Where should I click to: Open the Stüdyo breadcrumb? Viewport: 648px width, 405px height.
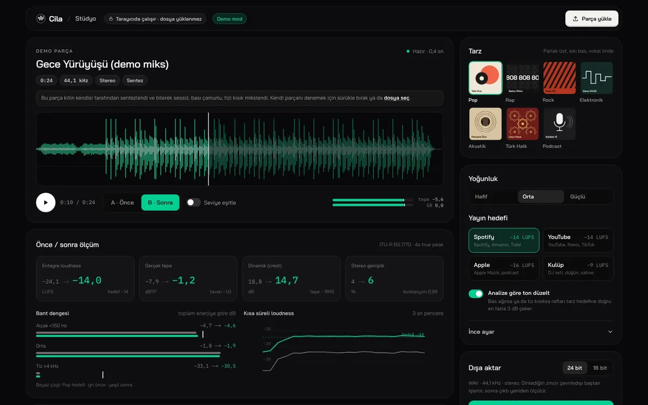[x=86, y=19]
